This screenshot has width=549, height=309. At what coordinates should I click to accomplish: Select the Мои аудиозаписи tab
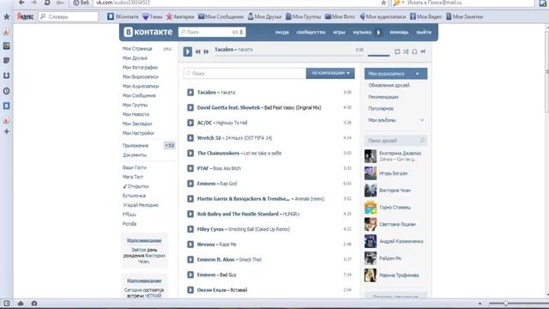395,74
